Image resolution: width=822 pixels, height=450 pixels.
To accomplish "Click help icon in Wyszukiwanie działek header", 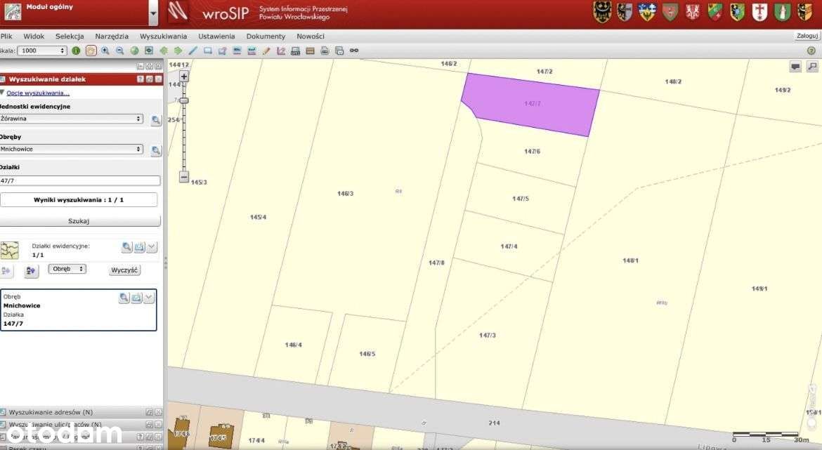I will click(x=140, y=79).
